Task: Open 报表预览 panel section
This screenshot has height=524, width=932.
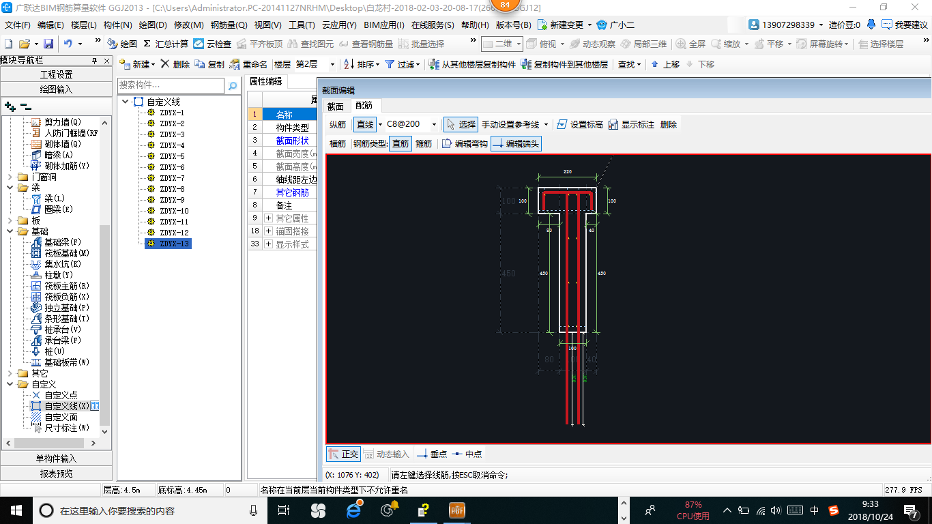Action: tap(57, 474)
